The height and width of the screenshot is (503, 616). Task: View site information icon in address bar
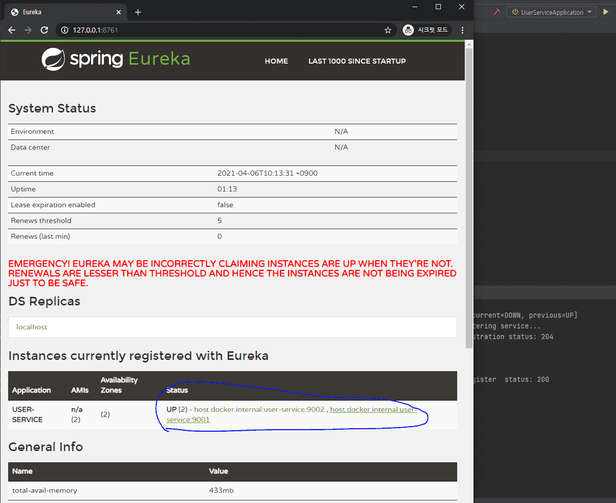[65, 30]
